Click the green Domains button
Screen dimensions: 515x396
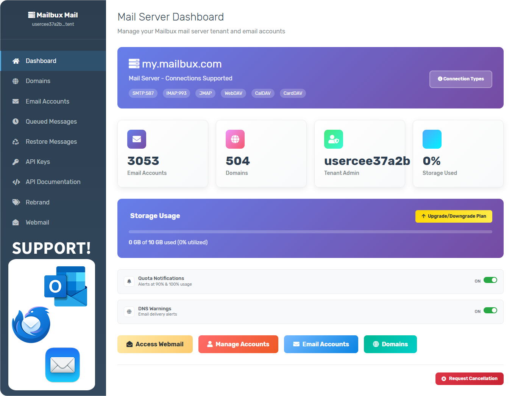(390, 344)
